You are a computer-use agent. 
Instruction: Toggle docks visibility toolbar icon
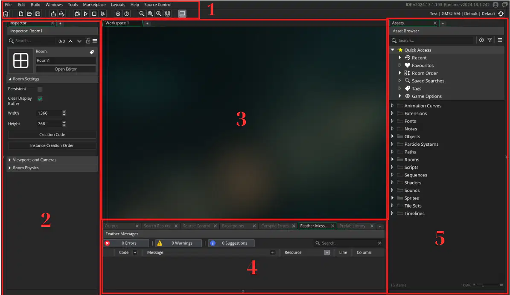point(167,14)
